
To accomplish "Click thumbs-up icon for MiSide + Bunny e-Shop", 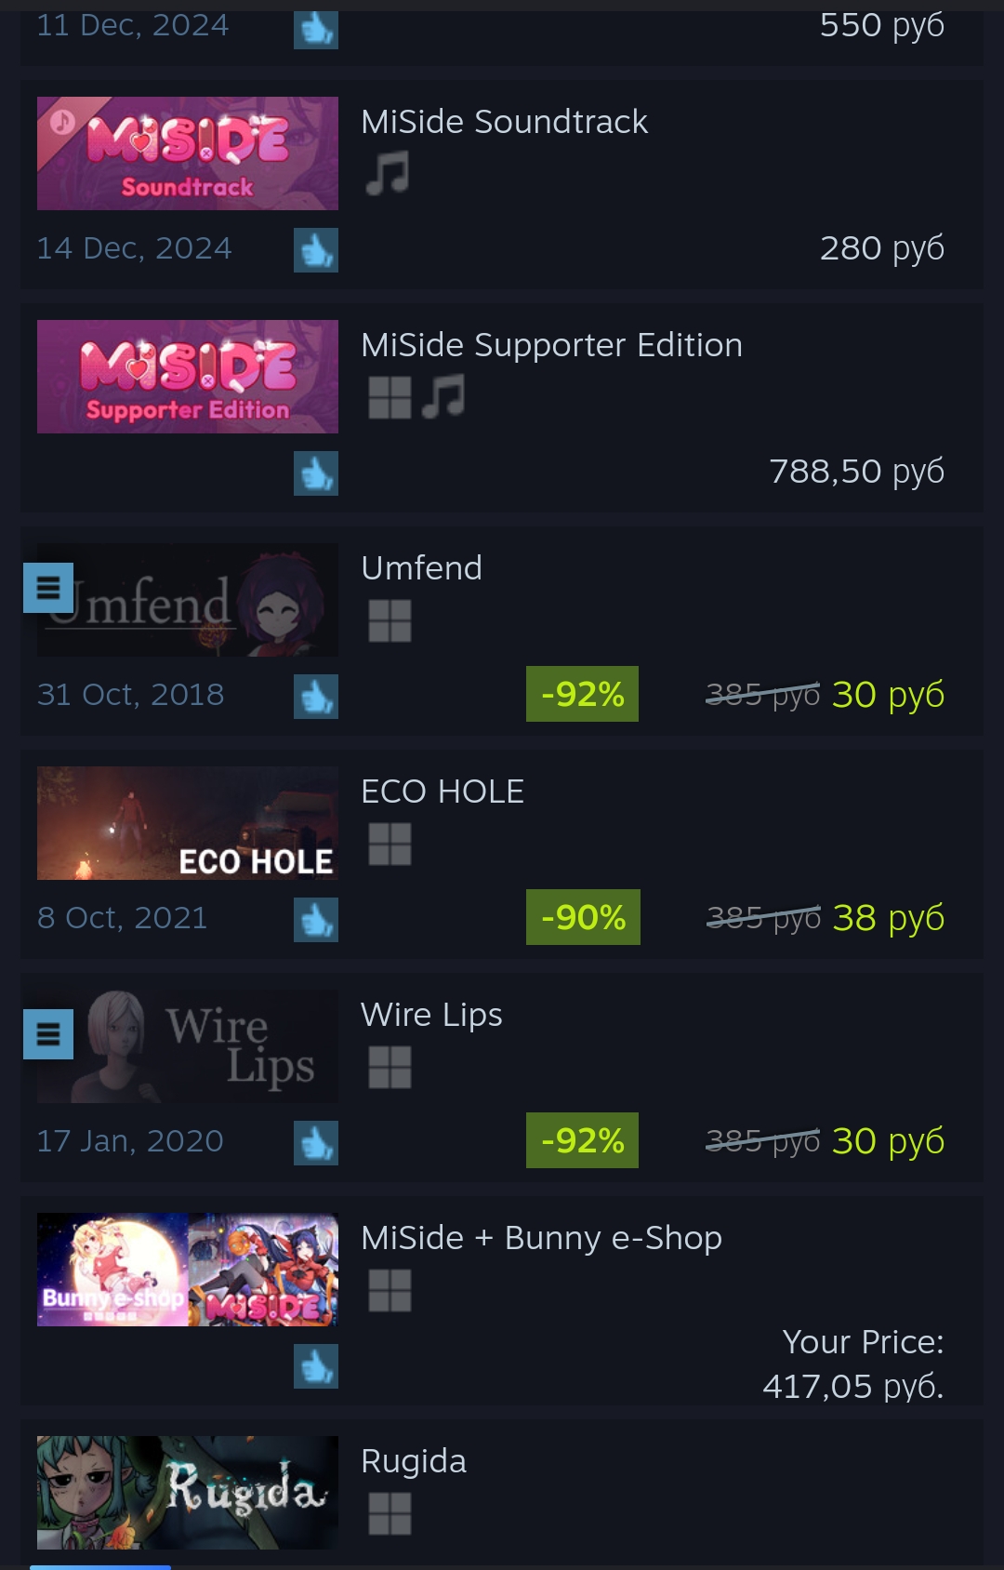I will 316,1366.
